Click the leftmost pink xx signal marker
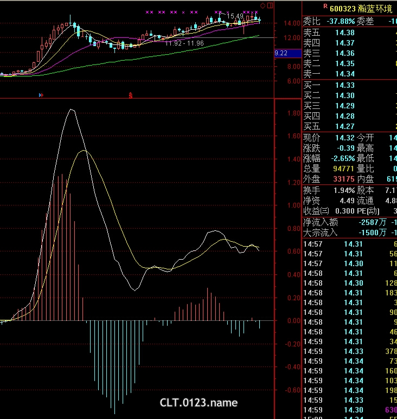Screen dimensions: 397x419 (149, 12)
